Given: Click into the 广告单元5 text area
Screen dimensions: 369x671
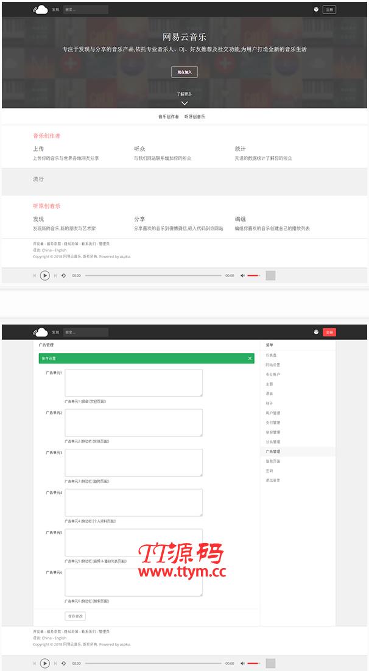Looking at the screenshot, I should (133, 543).
